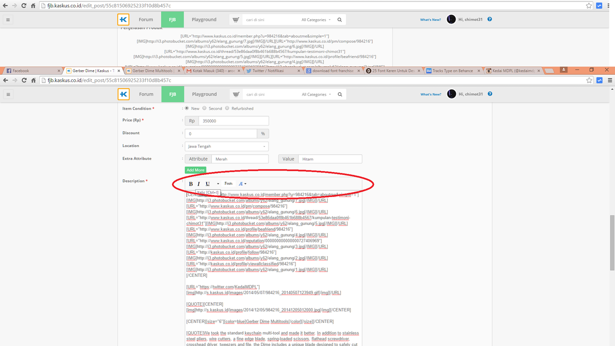Open Playground in the upper browser strip
The width and height of the screenshot is (615, 346).
click(204, 20)
